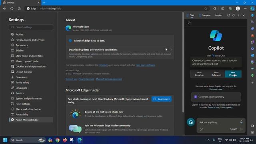The width and height of the screenshot is (256, 144).
Task: Open the user profile avatar
Action: pyautogui.click(x=238, y=8)
